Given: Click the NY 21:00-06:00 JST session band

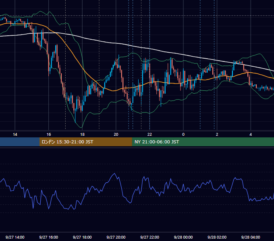Looking at the screenshot, I should coord(203,142).
